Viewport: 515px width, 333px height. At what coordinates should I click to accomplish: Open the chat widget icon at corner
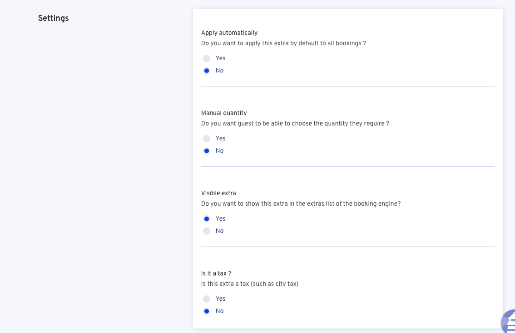coord(509,322)
